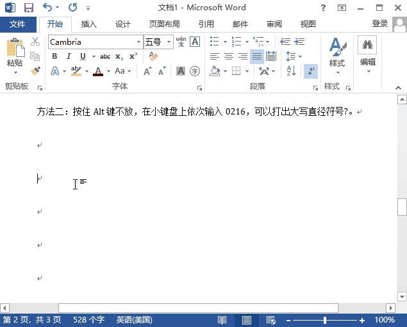Open the 文件 (File) menu button
The width and height of the screenshot is (407, 327).
18,24
